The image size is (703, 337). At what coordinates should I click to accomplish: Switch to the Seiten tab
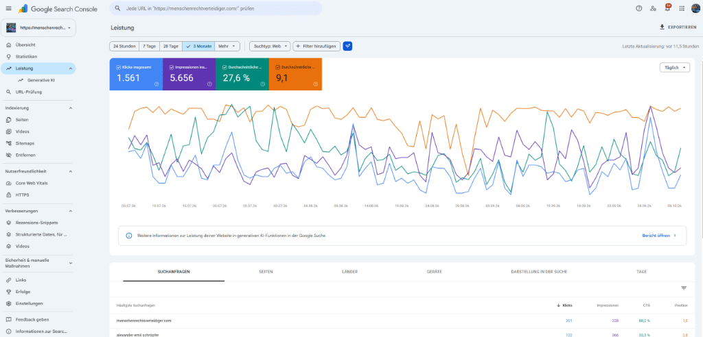click(266, 272)
